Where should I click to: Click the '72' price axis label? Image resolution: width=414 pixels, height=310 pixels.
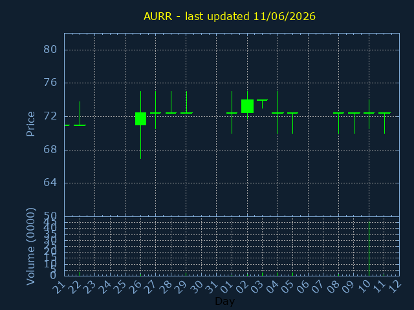click(x=50, y=116)
